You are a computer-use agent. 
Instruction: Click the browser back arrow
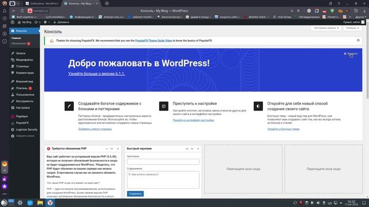click(x=14, y=11)
